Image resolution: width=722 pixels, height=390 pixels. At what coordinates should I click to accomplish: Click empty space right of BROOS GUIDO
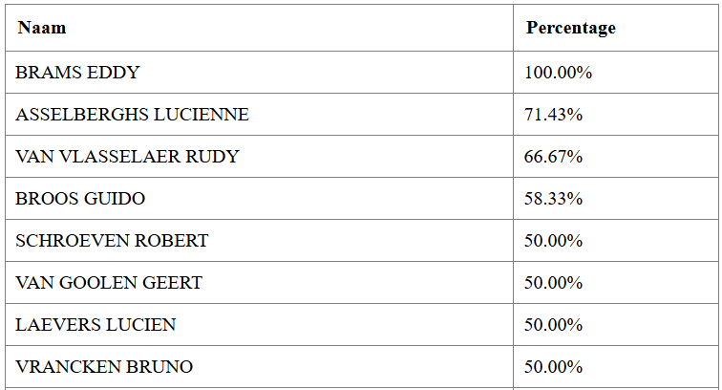329,198
